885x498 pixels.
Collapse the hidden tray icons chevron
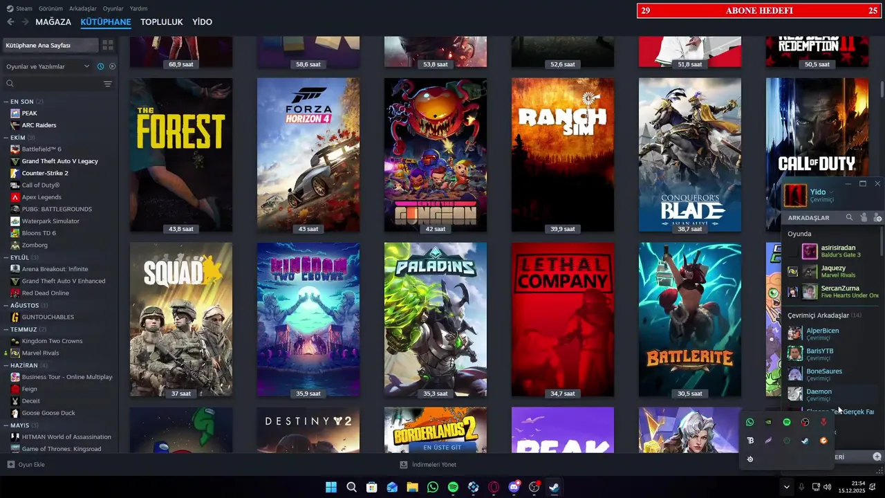786,487
